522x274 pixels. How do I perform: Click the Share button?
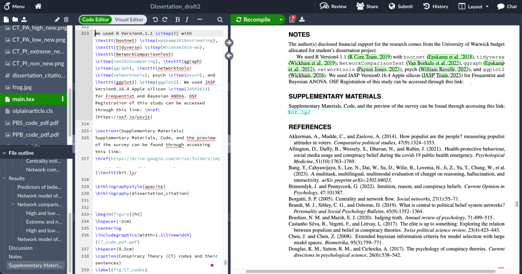pyautogui.click(x=367, y=7)
